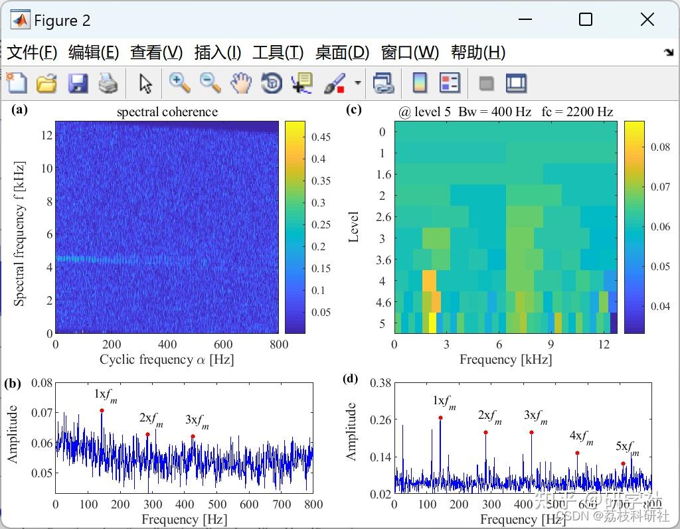
Task: Insert Legend using toolbar icon
Action: 450,83
